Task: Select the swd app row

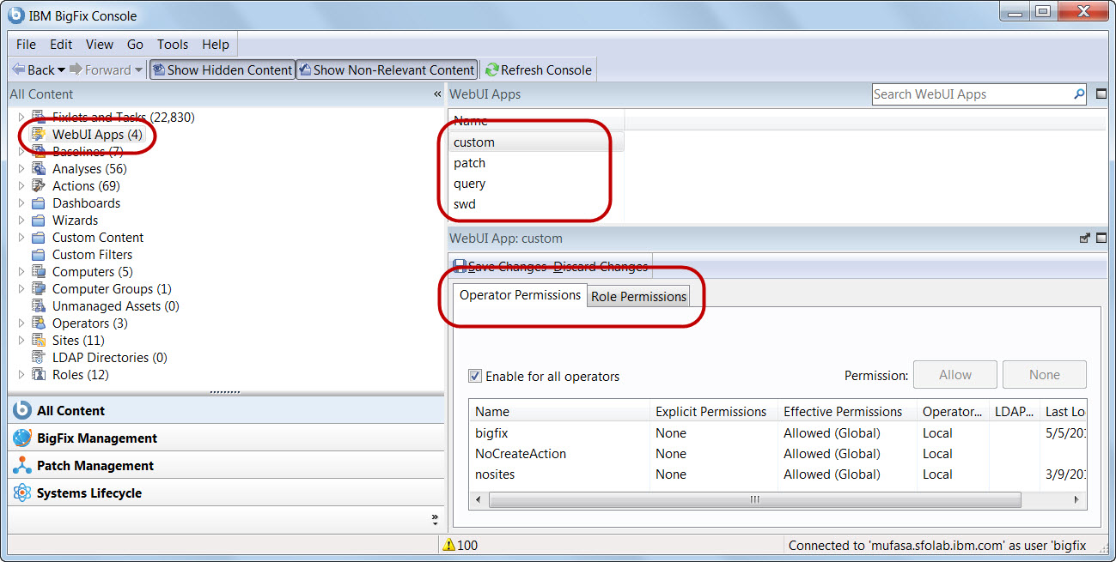Action: [x=536, y=204]
